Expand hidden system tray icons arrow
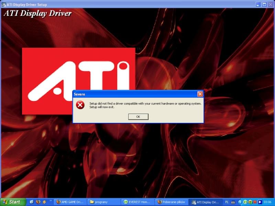The image size is (275, 206). click(240, 202)
